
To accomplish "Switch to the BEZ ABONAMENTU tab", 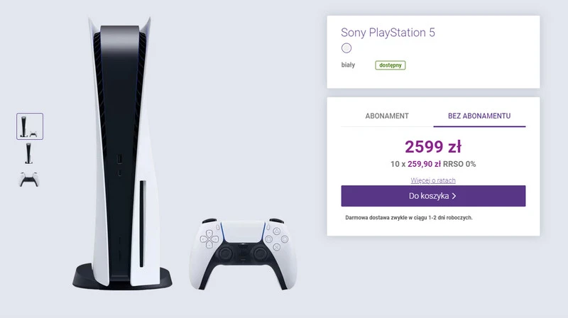I will (x=479, y=116).
